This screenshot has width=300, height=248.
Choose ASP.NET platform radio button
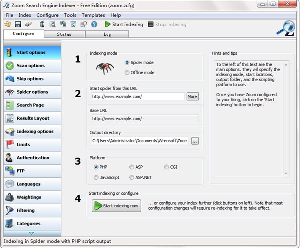(132, 177)
